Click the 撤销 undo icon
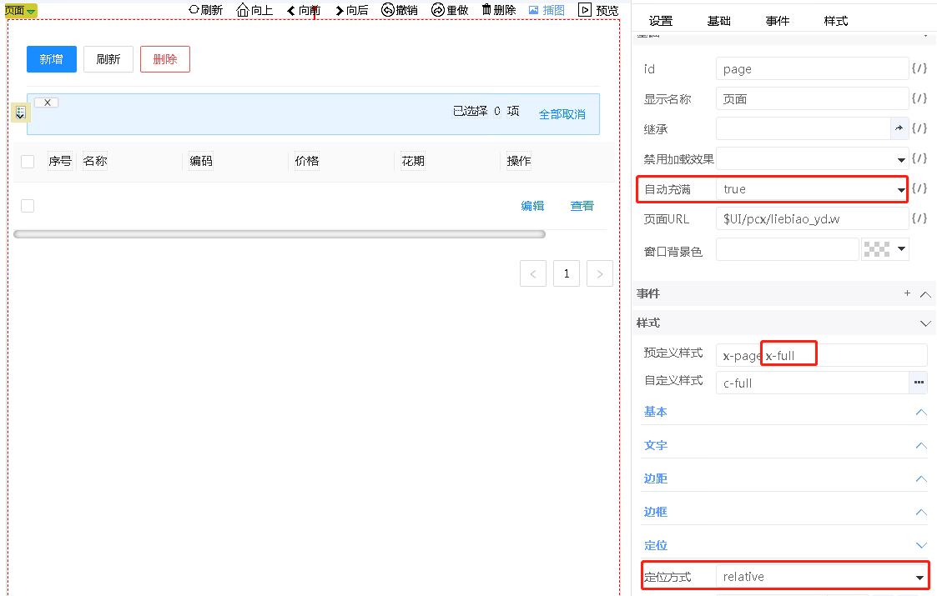Viewport: 937px width, 596px height. [x=388, y=10]
